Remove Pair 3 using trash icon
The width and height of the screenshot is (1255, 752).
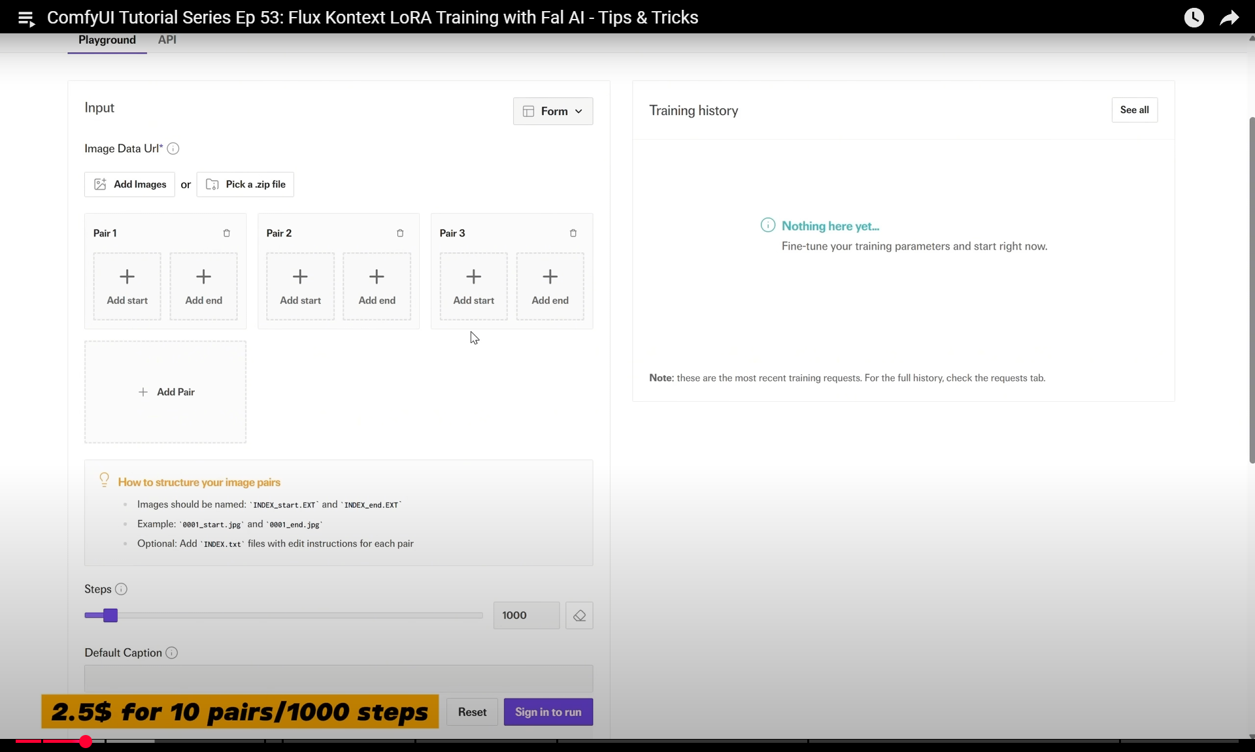click(x=573, y=233)
